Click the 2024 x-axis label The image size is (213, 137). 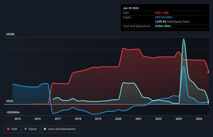(199, 119)
